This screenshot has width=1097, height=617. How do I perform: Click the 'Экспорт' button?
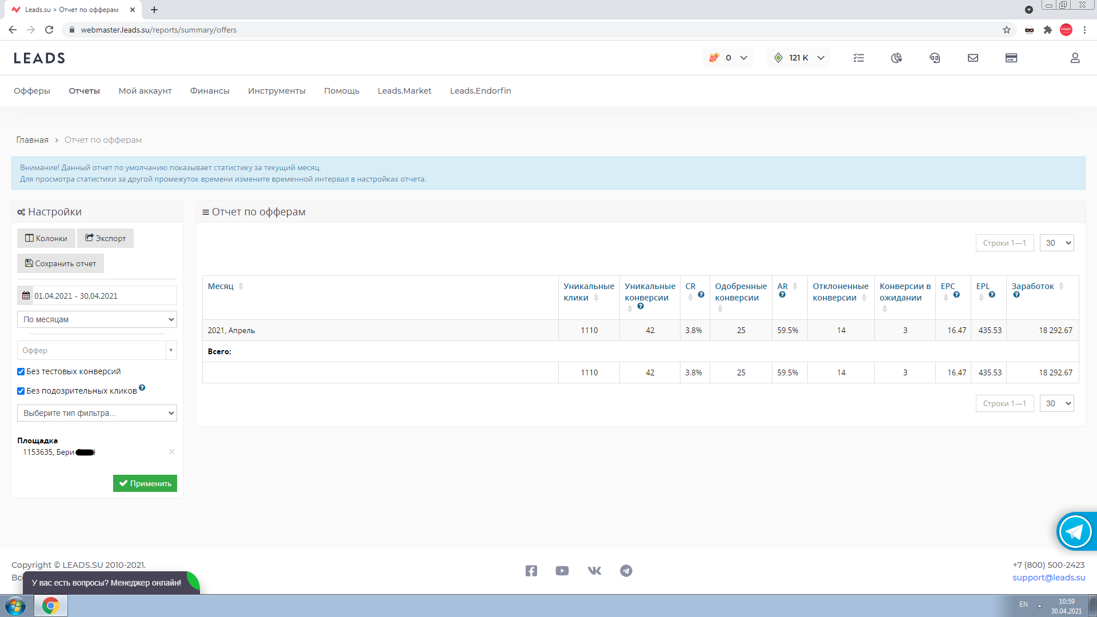(106, 238)
